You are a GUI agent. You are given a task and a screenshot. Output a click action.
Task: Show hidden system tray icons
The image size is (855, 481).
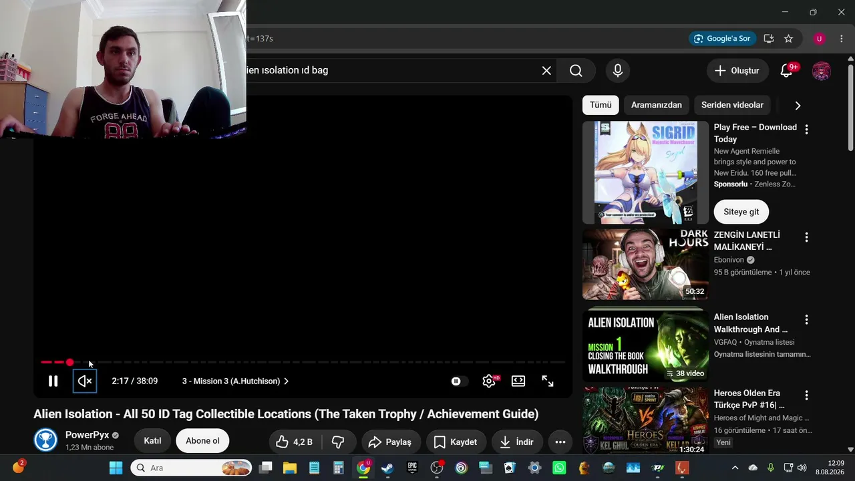735,468
